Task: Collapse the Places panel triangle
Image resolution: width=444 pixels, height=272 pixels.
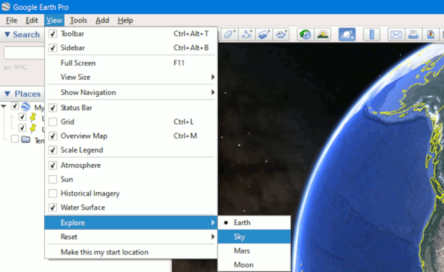Action: [8, 94]
